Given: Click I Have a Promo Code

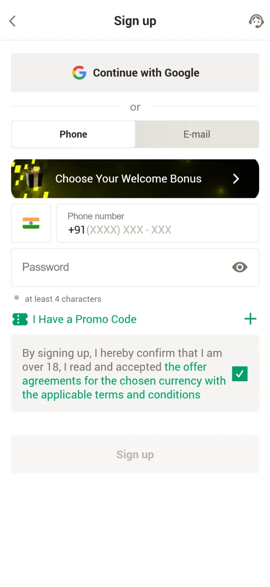Looking at the screenshot, I should 85,320.
